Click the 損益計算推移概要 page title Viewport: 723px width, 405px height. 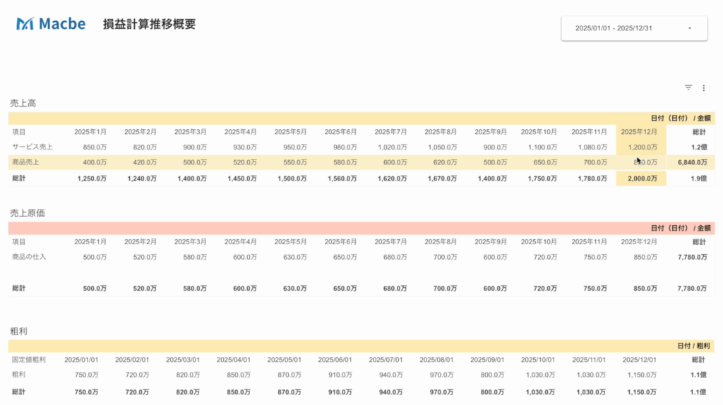click(x=149, y=24)
